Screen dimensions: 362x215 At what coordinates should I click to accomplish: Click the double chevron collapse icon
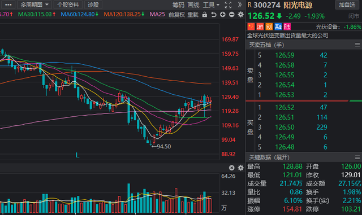pos(240,5)
